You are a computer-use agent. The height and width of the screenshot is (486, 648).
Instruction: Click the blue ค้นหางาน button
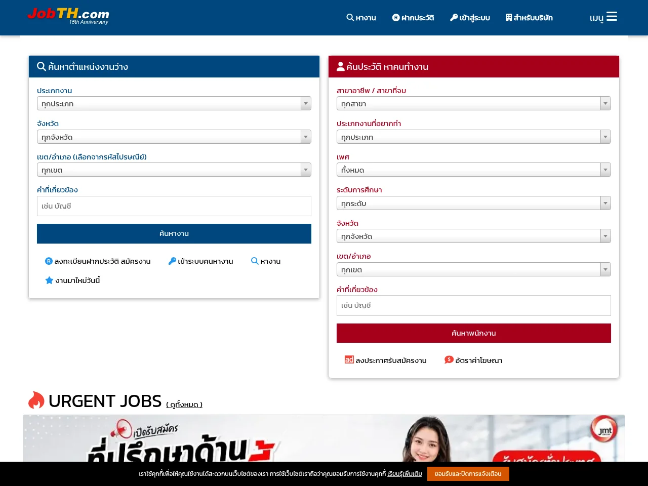(174, 233)
